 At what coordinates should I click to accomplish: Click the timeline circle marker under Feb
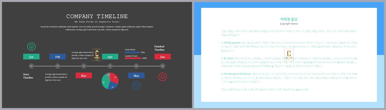[58, 66]
